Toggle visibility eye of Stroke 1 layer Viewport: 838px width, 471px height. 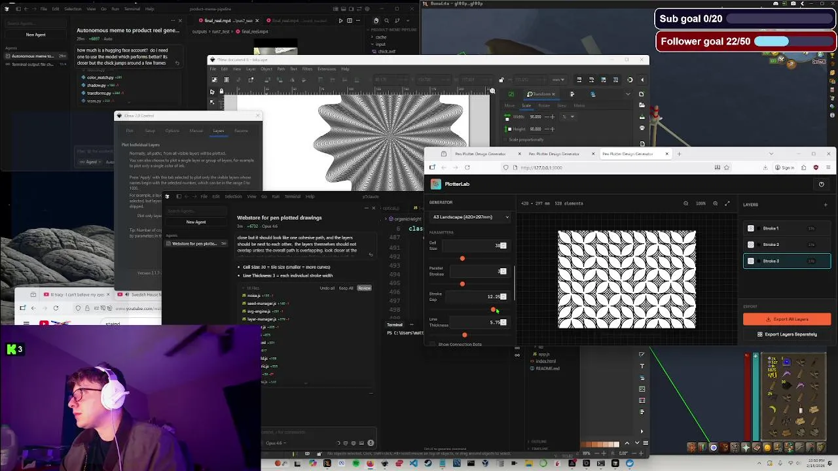pyautogui.click(x=751, y=228)
